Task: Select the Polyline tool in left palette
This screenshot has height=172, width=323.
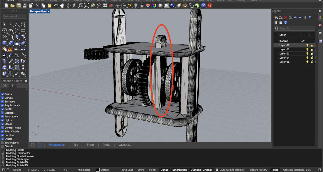Action: pyautogui.click(x=17, y=24)
